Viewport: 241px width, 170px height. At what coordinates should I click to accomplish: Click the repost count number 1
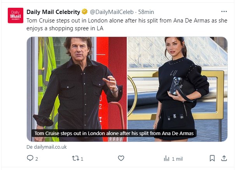coord(82,158)
